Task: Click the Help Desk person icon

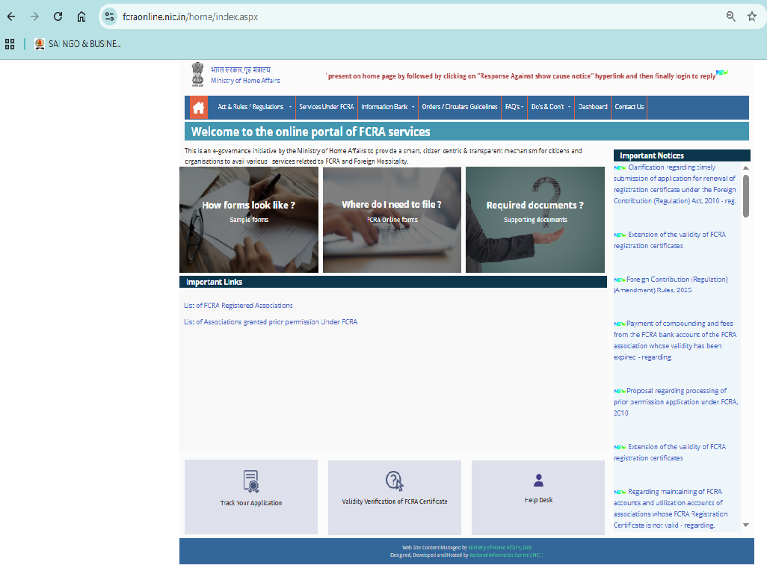Action: [x=538, y=481]
